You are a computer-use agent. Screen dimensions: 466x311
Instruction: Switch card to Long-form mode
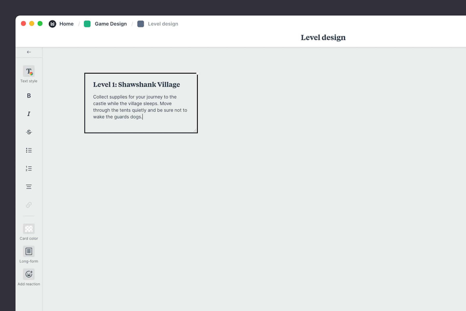click(29, 251)
